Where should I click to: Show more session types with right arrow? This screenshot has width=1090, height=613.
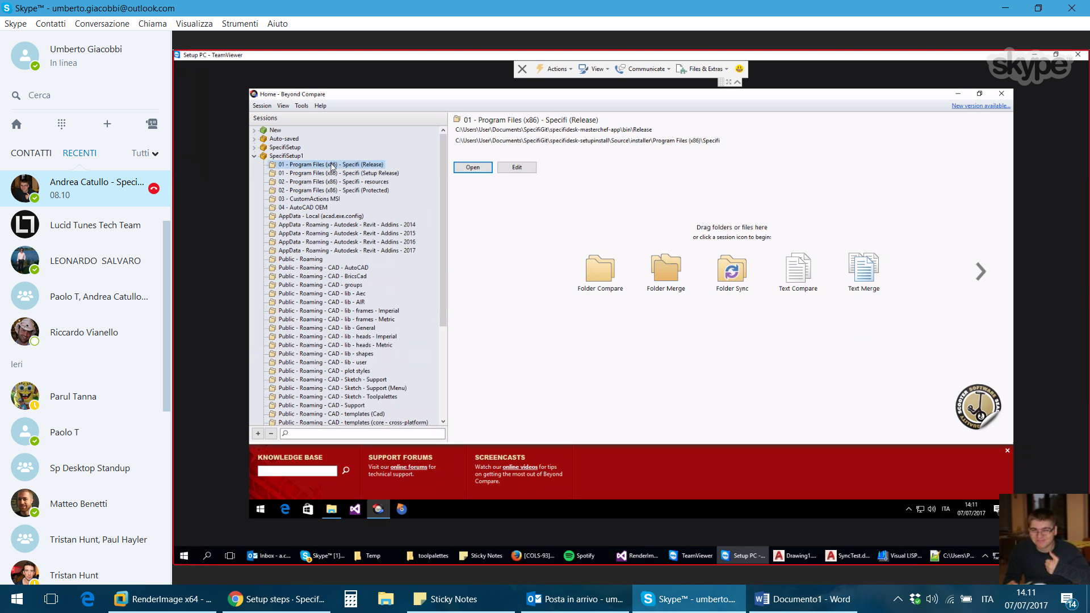[x=980, y=271]
